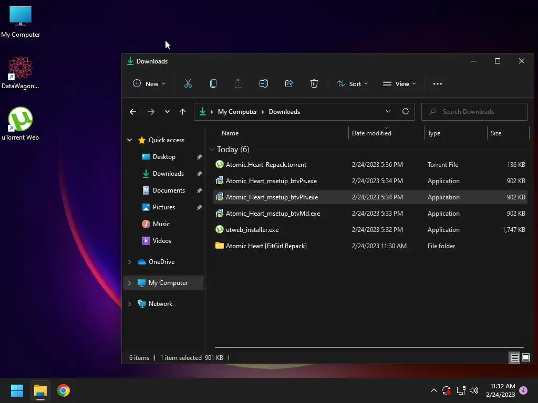Viewport: 538px width, 403px height.
Task: Switch to large thumbnails view icon
Action: (525, 358)
